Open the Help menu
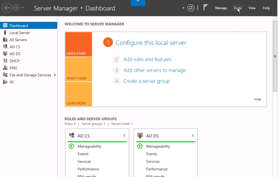The width and height of the screenshot is (279, 177). pyautogui.click(x=266, y=8)
